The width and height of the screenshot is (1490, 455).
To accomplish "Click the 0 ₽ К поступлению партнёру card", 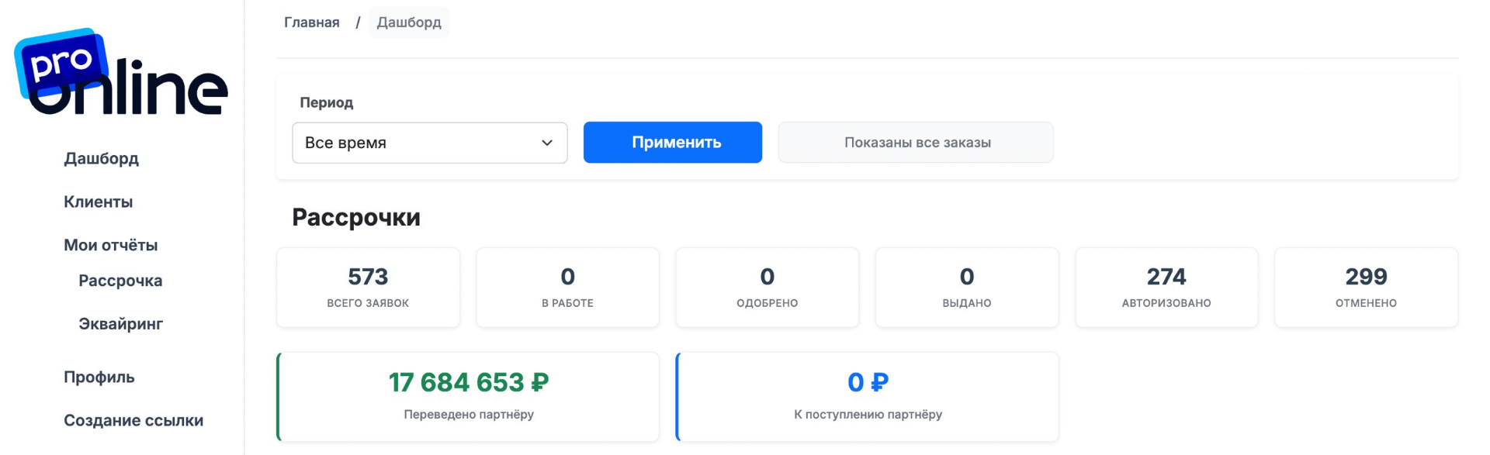I will [868, 397].
